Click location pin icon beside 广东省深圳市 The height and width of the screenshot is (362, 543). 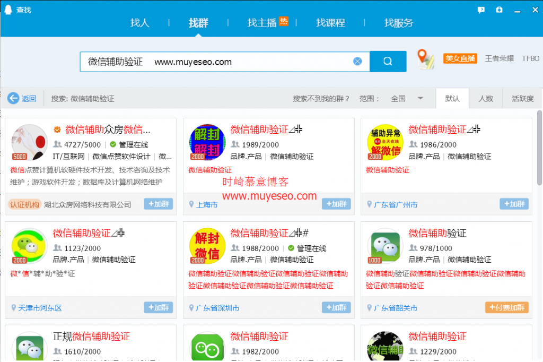(191, 307)
